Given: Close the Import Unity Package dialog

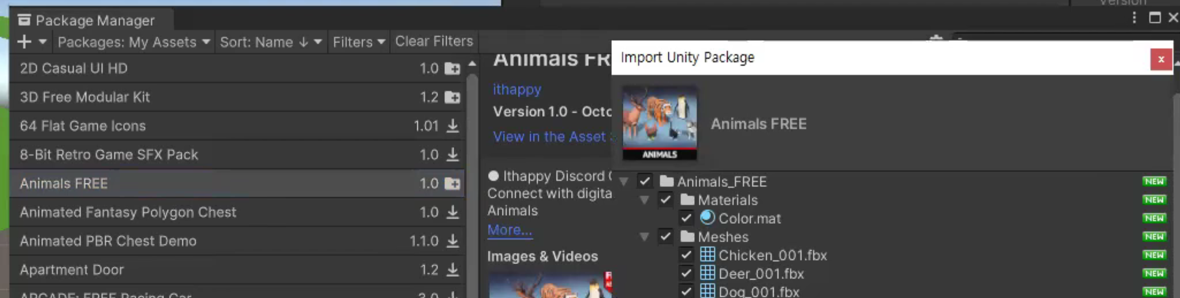Looking at the screenshot, I should 1161,59.
